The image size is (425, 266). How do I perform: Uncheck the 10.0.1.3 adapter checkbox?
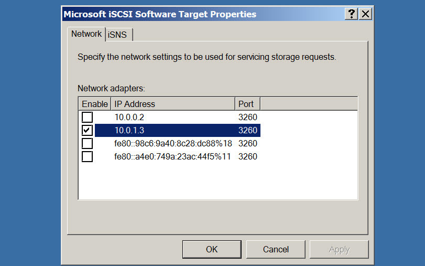(87, 130)
